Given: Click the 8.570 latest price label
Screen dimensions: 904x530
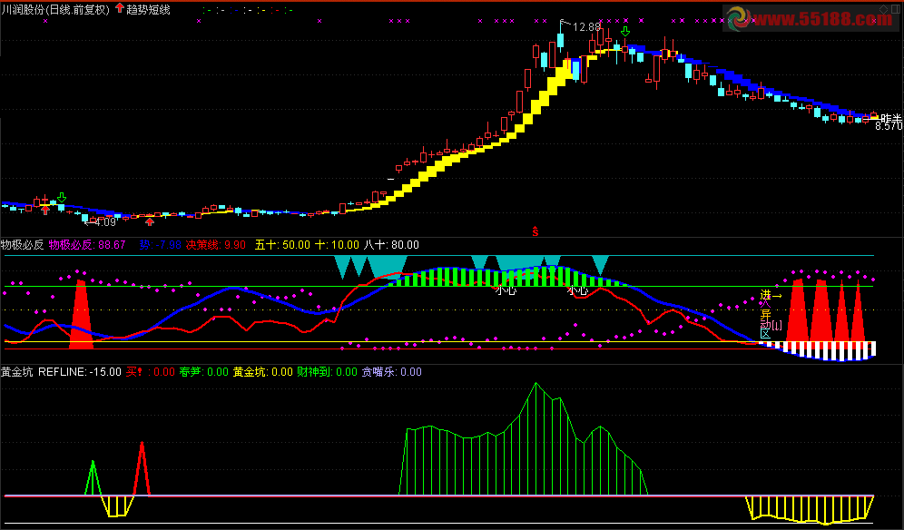Looking at the screenshot, I should pyautogui.click(x=889, y=126).
